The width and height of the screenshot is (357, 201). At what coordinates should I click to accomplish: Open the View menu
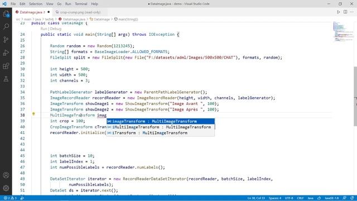pos(50,4)
